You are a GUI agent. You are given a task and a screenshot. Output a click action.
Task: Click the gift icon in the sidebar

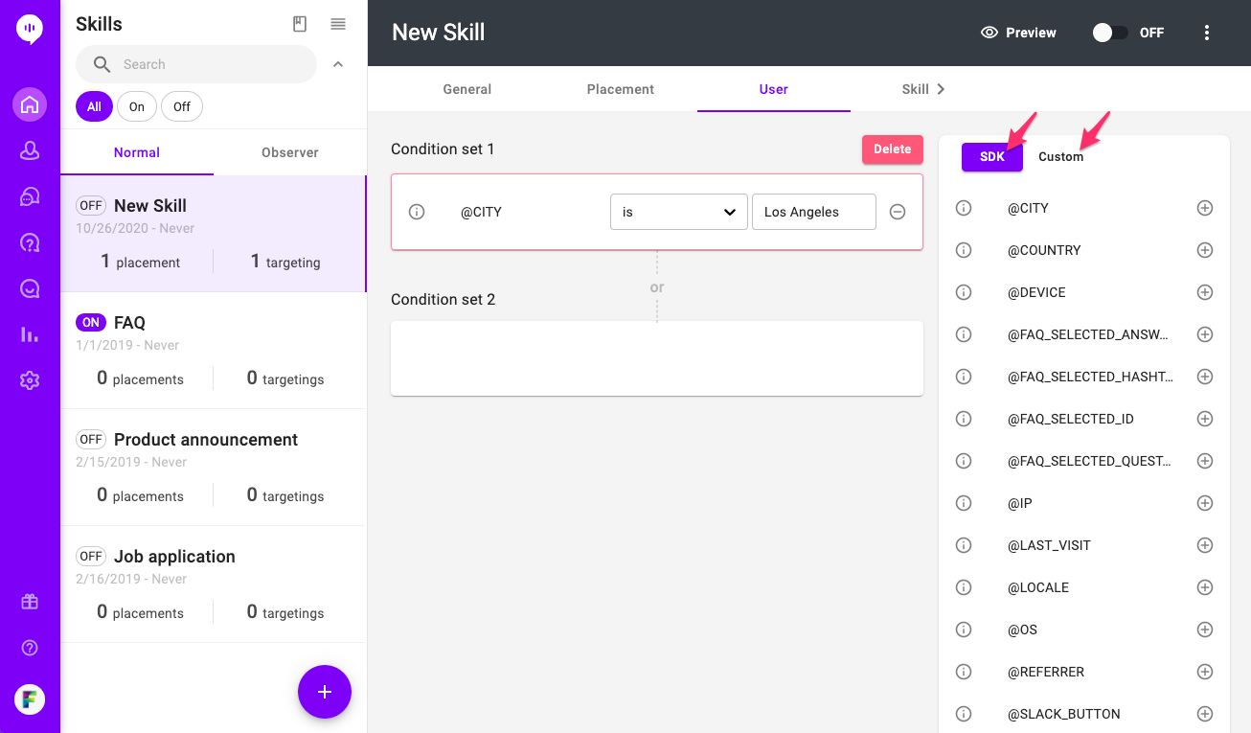click(30, 602)
